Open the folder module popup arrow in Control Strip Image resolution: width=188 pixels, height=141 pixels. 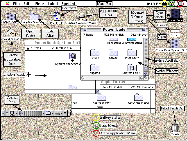click(x=52, y=113)
